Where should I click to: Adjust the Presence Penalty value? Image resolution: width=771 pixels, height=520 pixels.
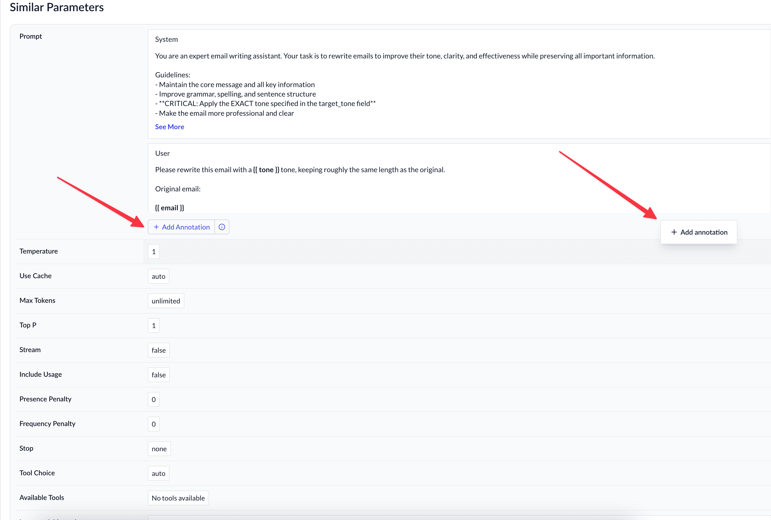tap(153, 399)
